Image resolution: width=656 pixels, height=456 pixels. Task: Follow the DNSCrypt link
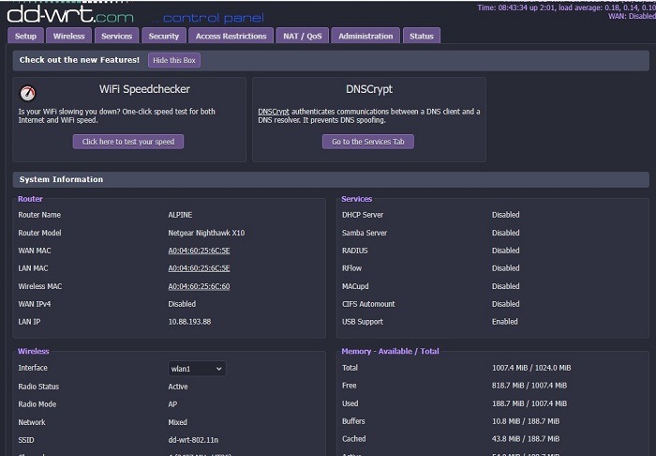(x=274, y=112)
